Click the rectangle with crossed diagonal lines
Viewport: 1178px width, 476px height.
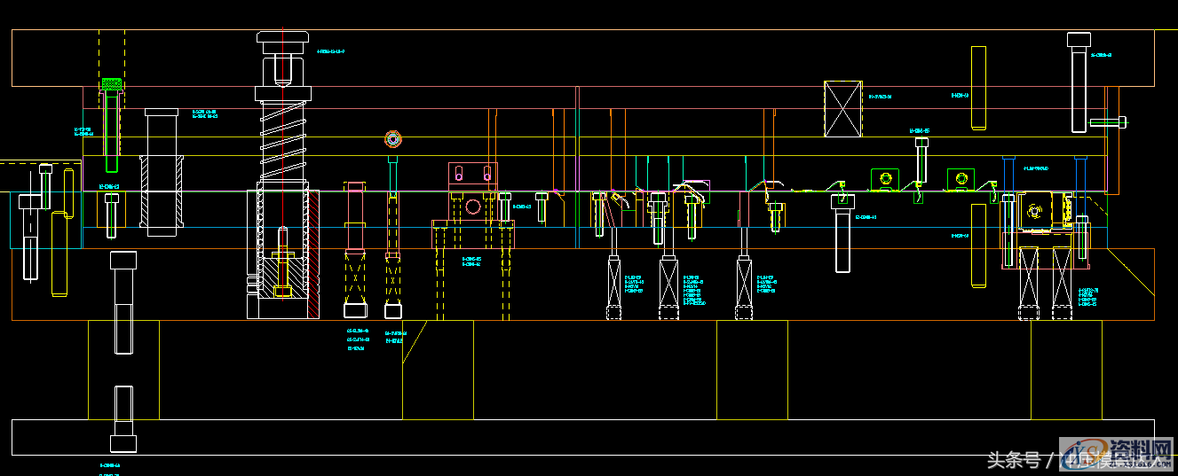click(x=842, y=108)
